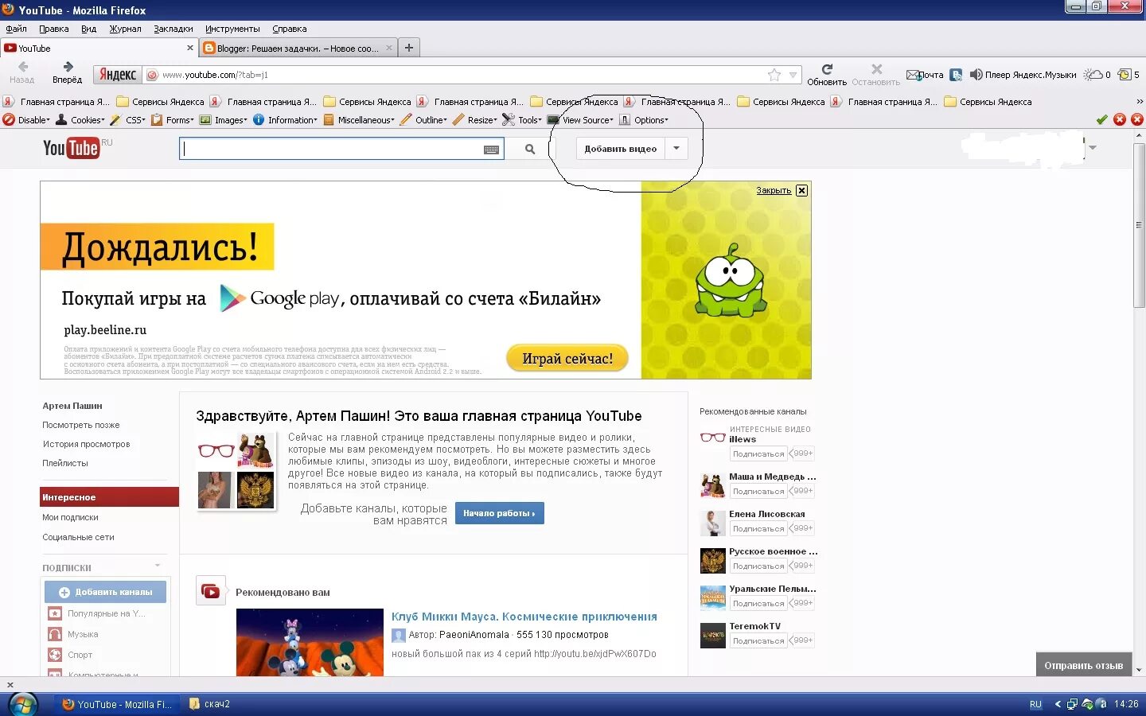Select Мои подписки in sidebar

click(70, 517)
